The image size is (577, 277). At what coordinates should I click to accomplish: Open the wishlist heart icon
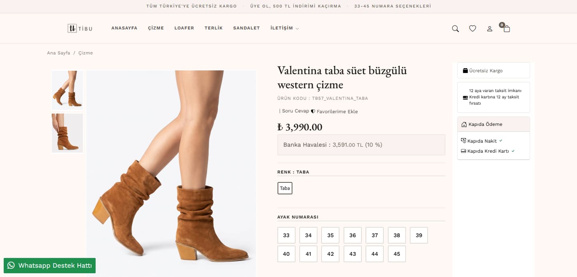[472, 28]
